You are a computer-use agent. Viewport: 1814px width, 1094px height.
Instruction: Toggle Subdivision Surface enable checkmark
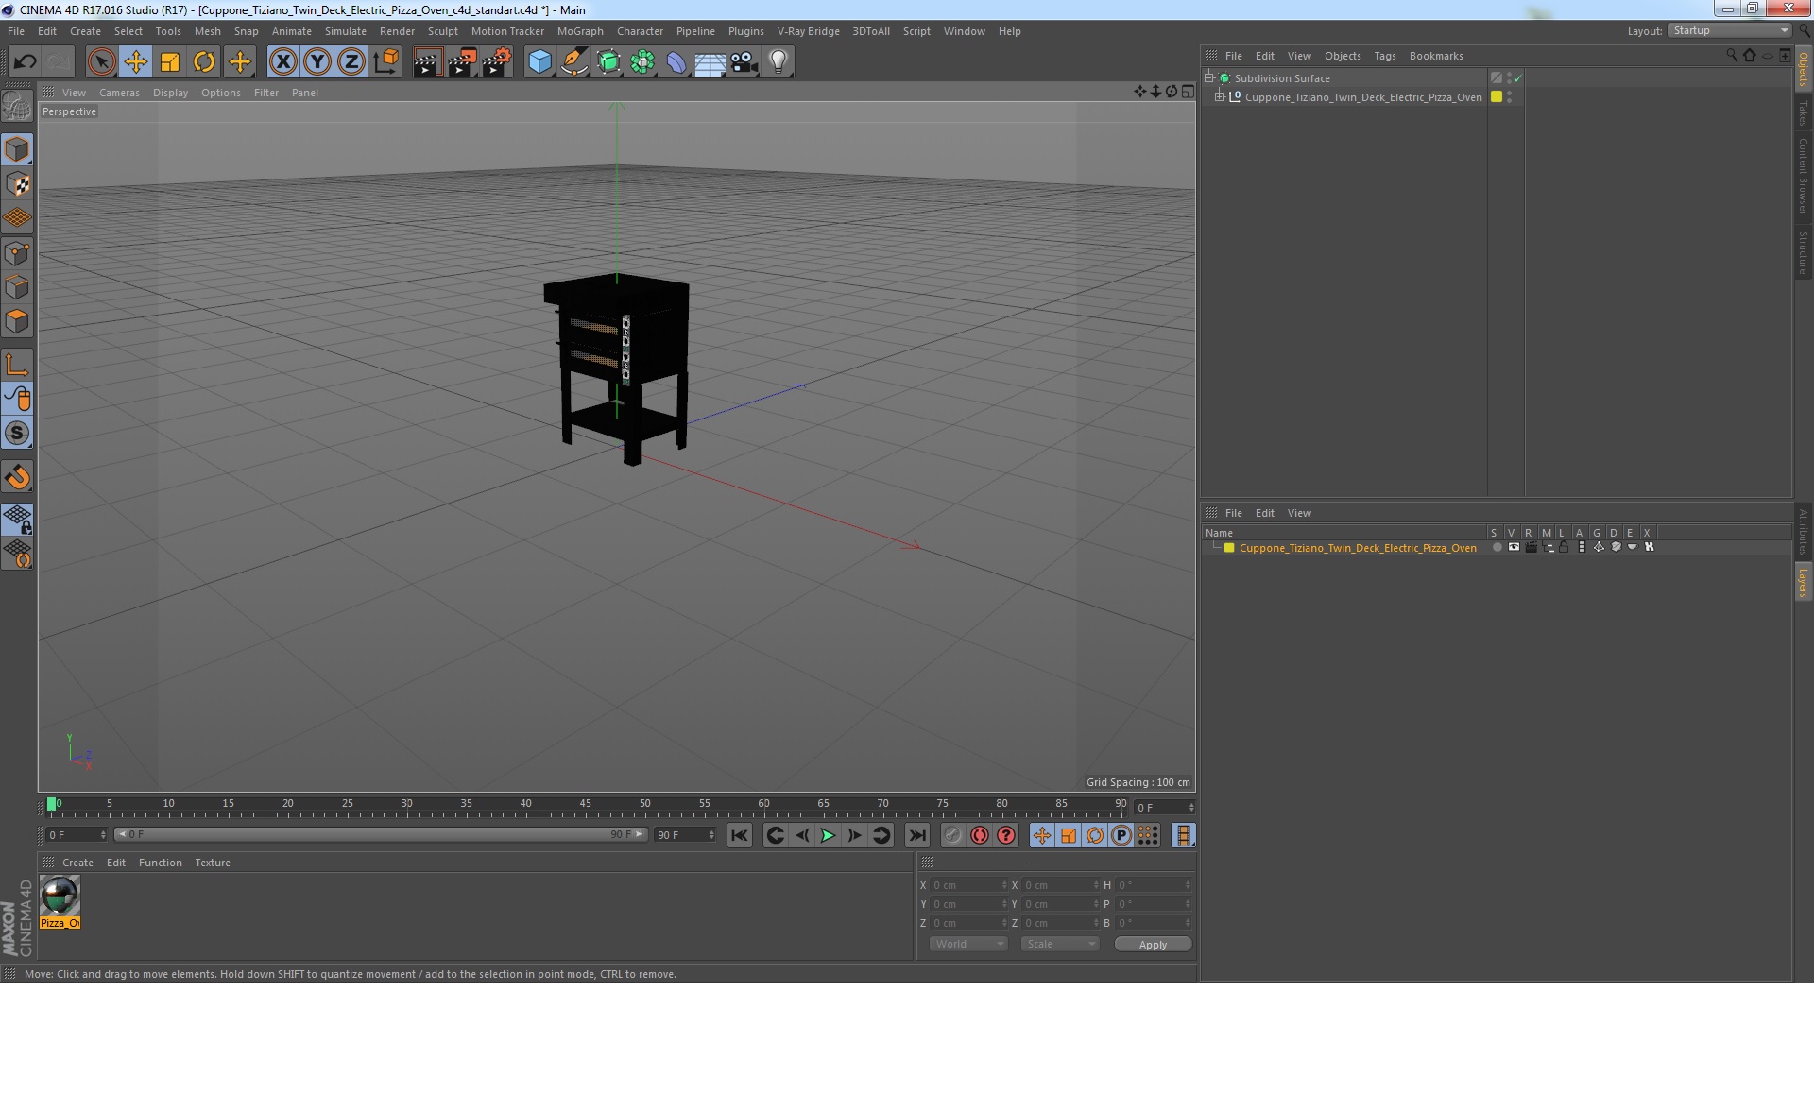tap(1517, 78)
